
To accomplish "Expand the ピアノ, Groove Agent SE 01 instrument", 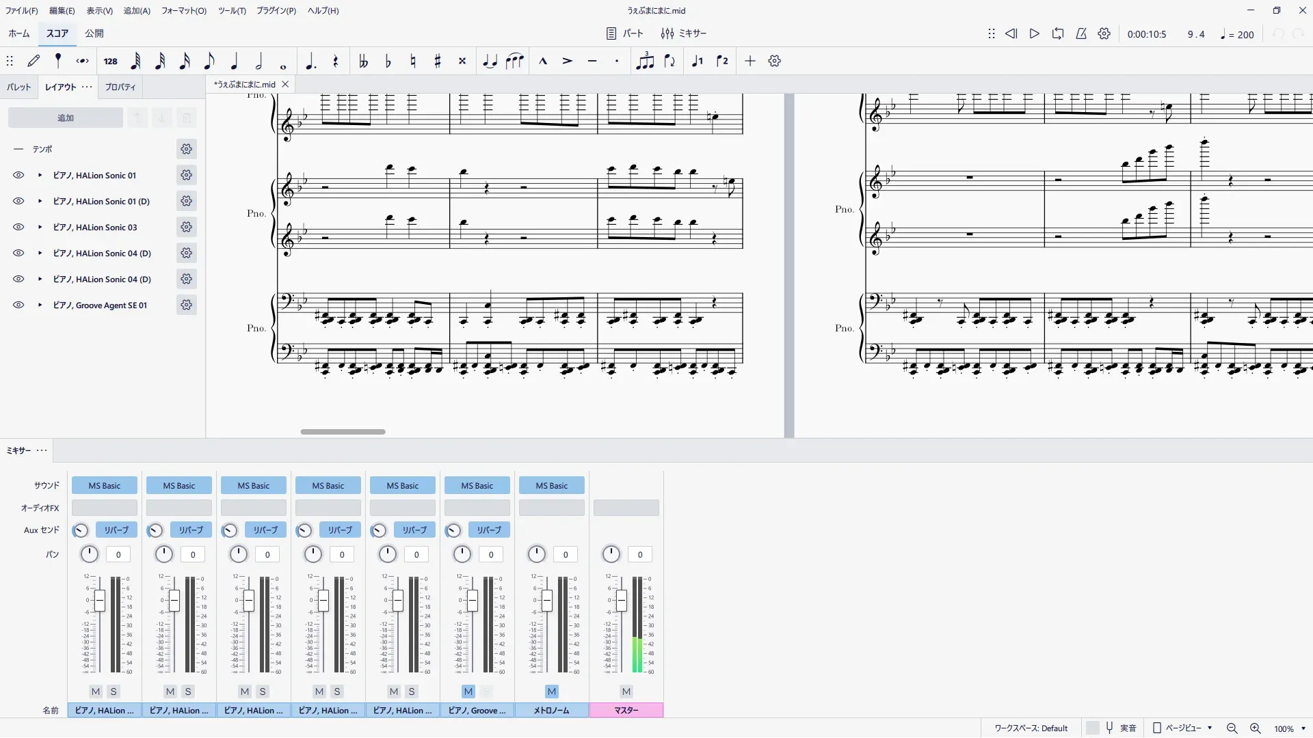I will tap(40, 305).
